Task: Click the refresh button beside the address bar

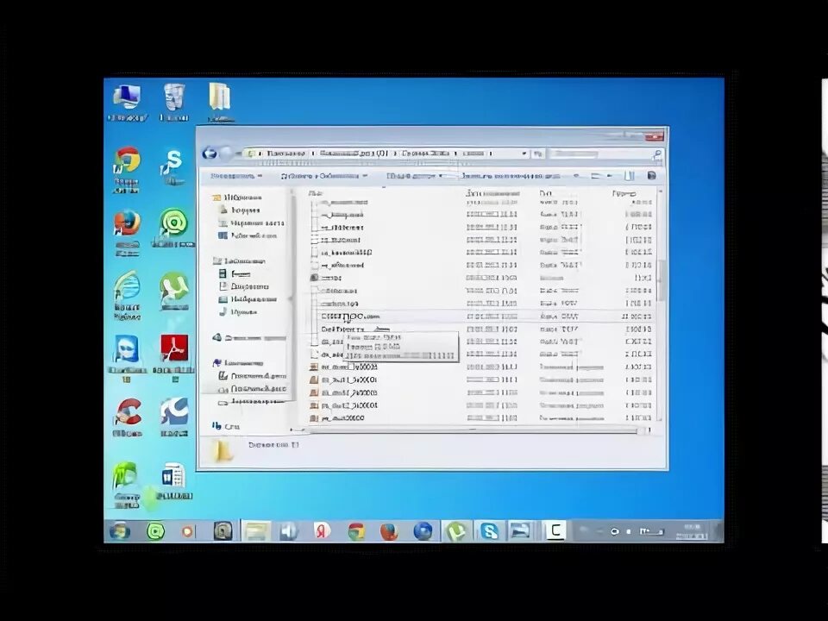Action: (x=537, y=154)
